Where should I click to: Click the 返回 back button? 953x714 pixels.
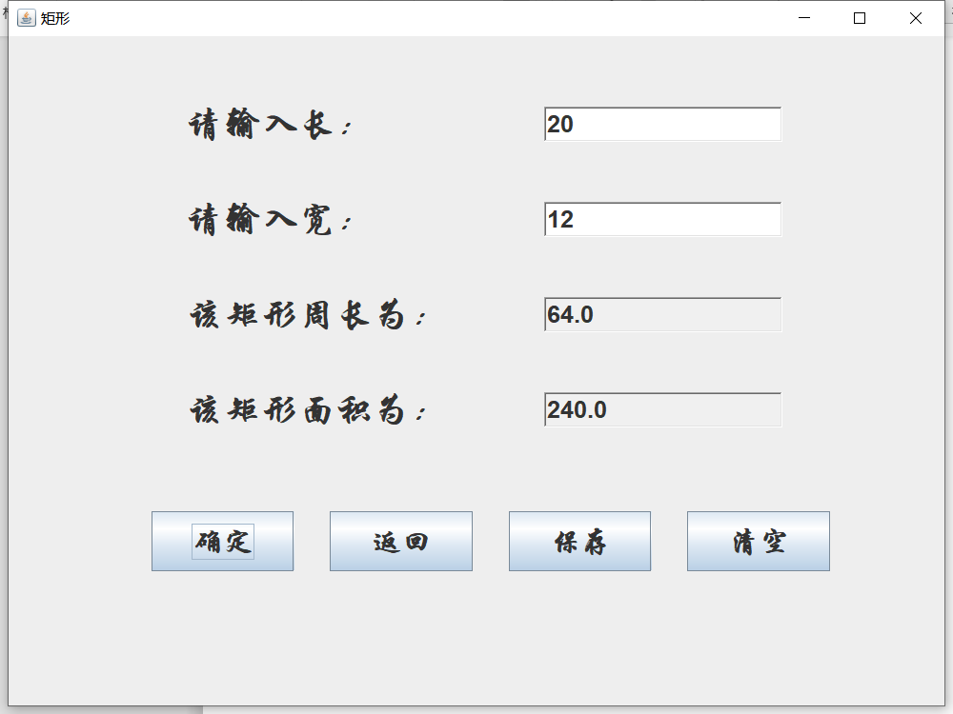[401, 541]
